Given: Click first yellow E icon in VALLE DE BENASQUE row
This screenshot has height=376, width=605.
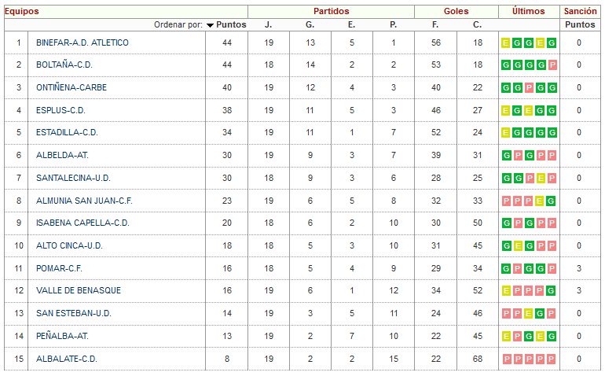Looking at the screenshot, I should tap(506, 290).
